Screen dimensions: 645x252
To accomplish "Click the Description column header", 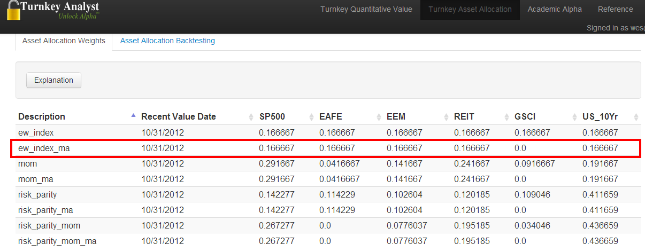I will click(x=42, y=116).
